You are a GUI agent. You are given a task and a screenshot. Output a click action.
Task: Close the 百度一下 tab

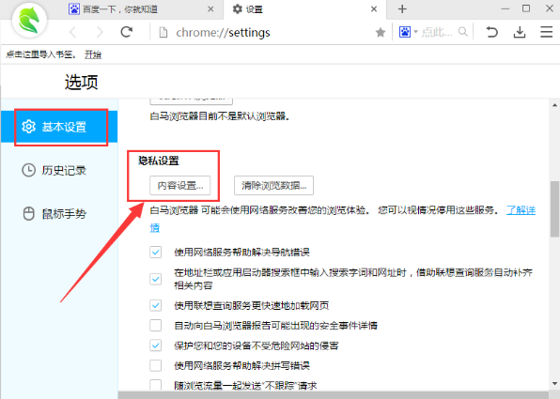210,9
